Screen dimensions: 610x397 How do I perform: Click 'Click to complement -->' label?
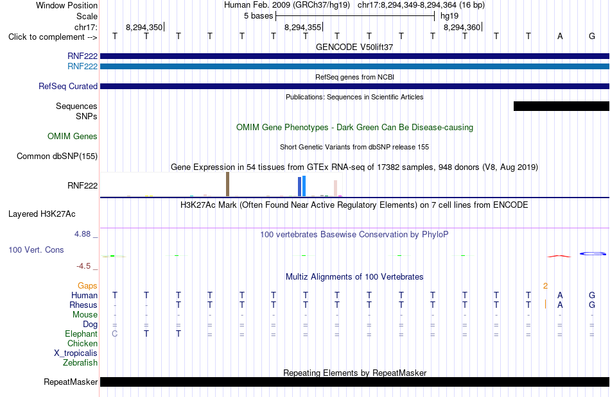[53, 37]
